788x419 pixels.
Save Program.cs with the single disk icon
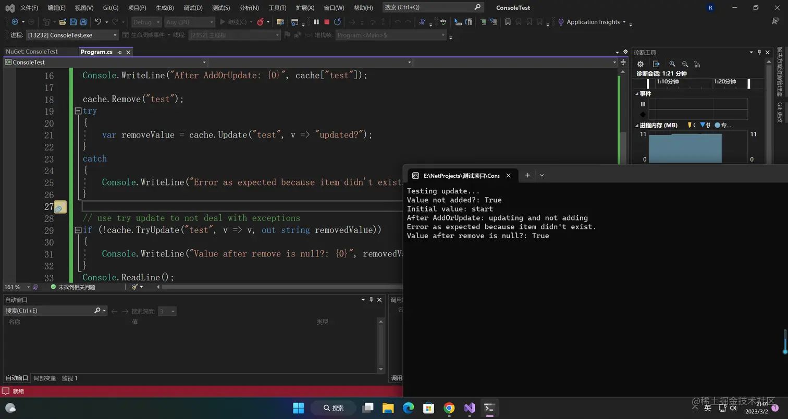click(73, 22)
